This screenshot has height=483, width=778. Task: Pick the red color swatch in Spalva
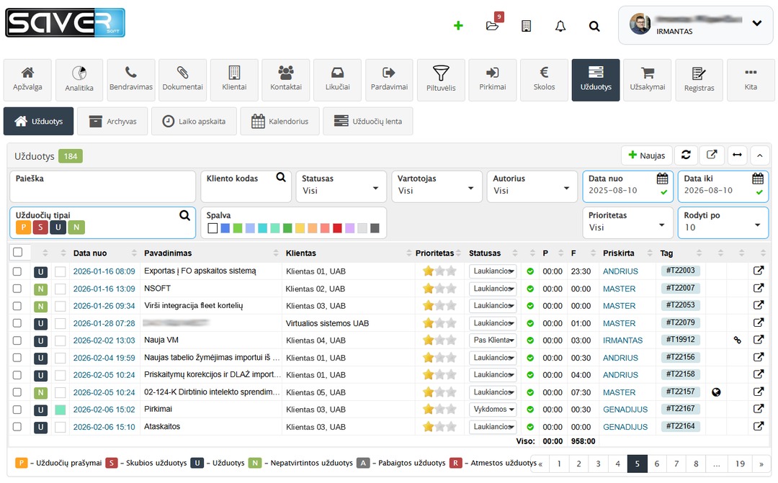337,228
